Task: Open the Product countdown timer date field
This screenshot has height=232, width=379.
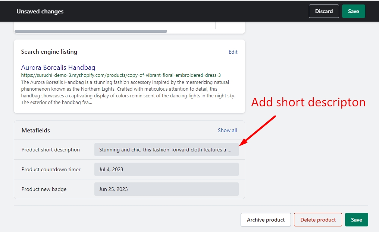Action: click(x=166, y=169)
